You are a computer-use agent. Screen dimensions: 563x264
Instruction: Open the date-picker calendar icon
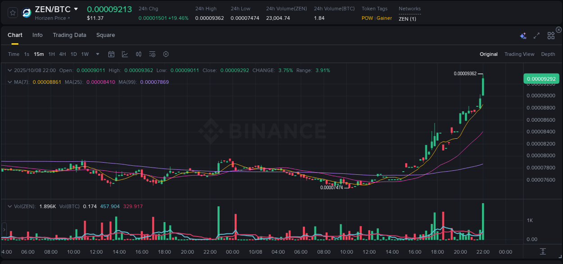[x=111, y=54]
